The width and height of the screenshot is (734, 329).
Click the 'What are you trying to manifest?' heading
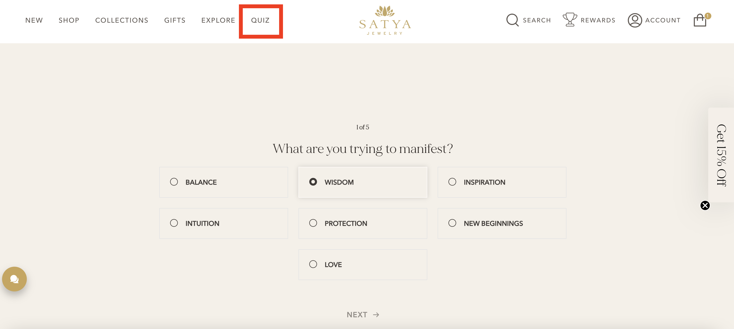point(362,149)
